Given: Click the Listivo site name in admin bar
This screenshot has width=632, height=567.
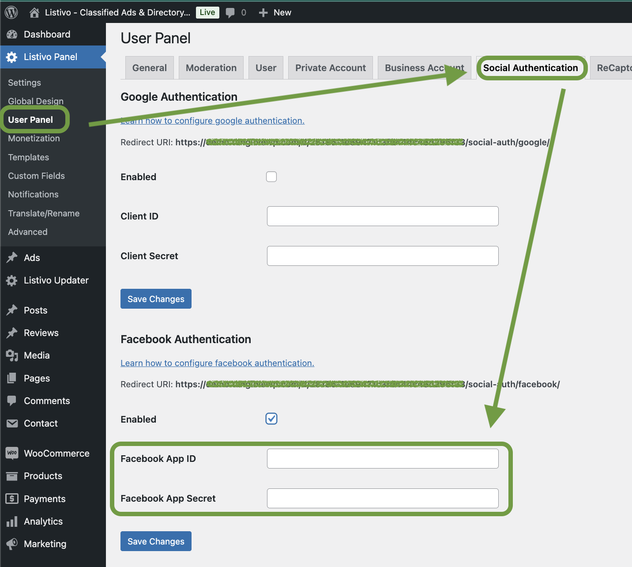Looking at the screenshot, I should click(117, 12).
